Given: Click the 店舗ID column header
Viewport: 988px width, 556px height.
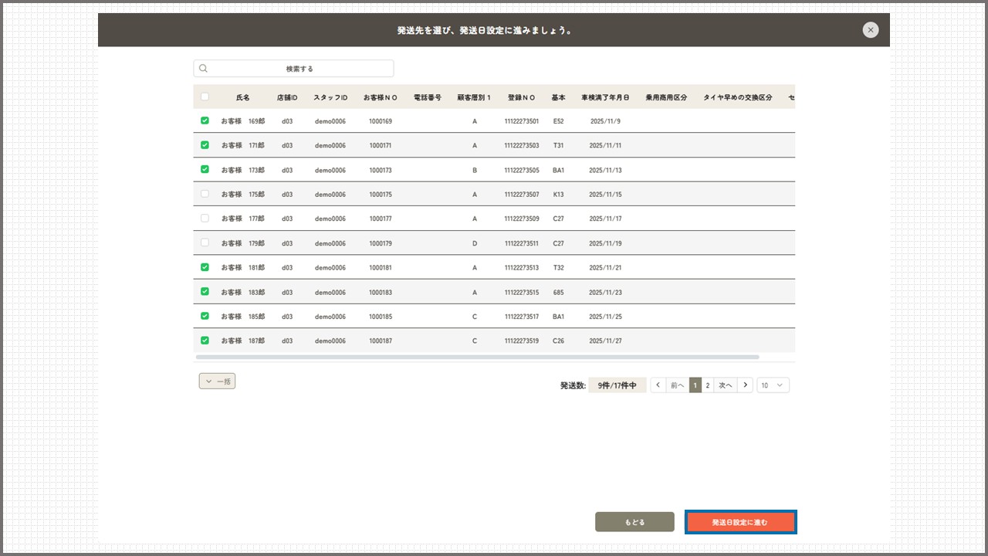Looking at the screenshot, I should tap(287, 97).
